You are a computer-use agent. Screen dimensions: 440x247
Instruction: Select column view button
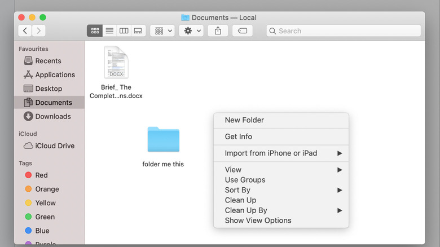[124, 30]
